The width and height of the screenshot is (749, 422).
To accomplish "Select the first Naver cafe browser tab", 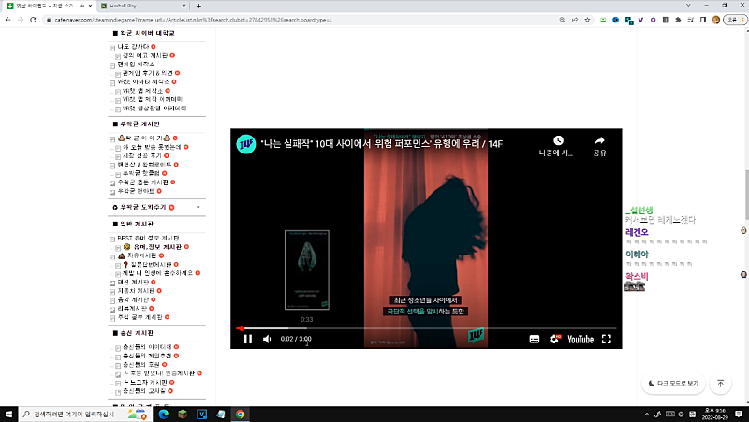I will click(x=45, y=6).
